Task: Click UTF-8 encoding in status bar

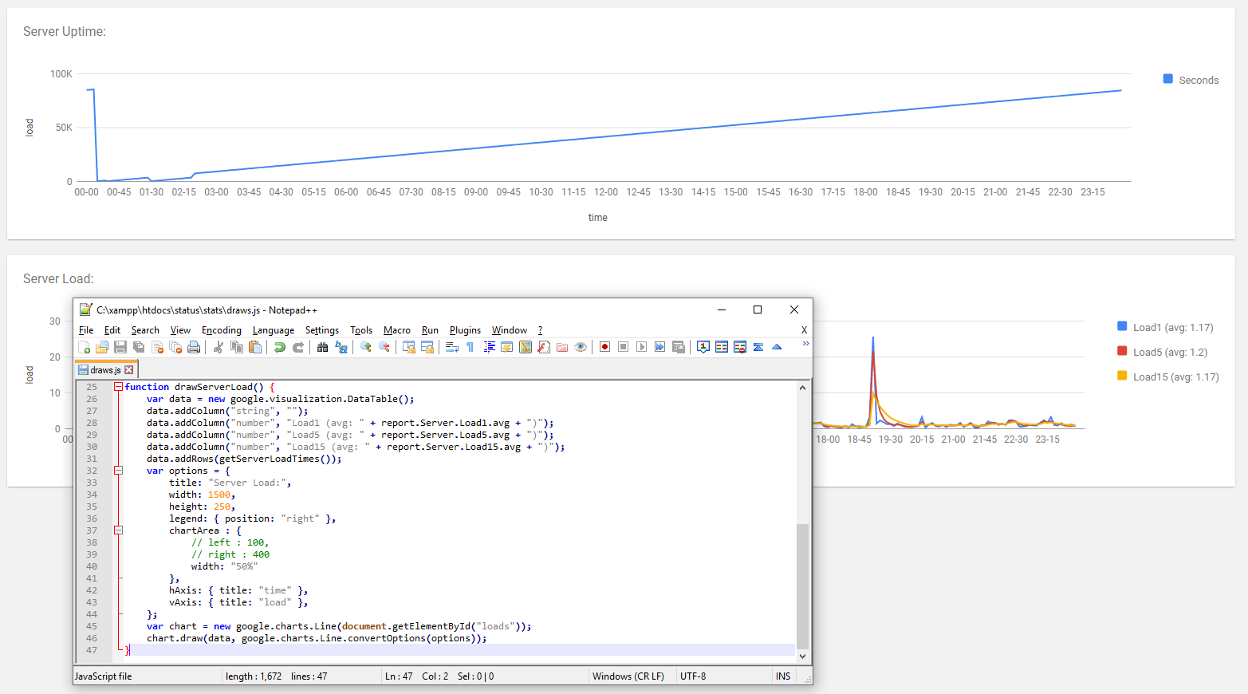Action: [x=693, y=676]
